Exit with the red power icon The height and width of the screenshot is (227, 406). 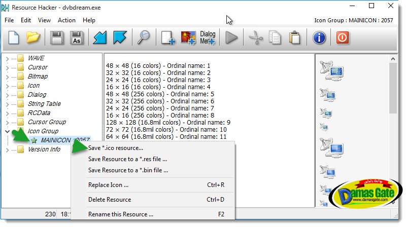coord(342,37)
